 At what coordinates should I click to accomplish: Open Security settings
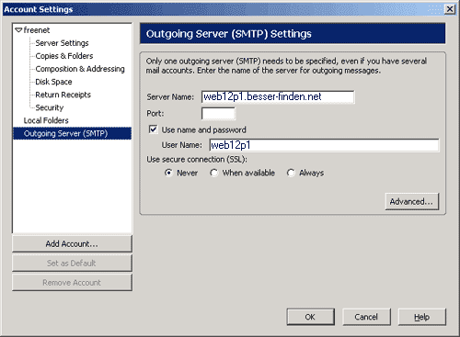pos(50,107)
